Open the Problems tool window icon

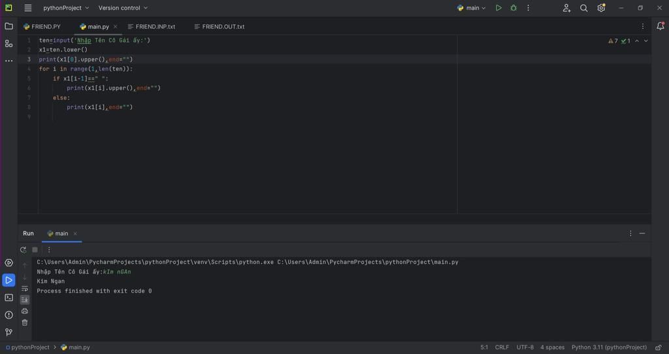click(x=8, y=315)
